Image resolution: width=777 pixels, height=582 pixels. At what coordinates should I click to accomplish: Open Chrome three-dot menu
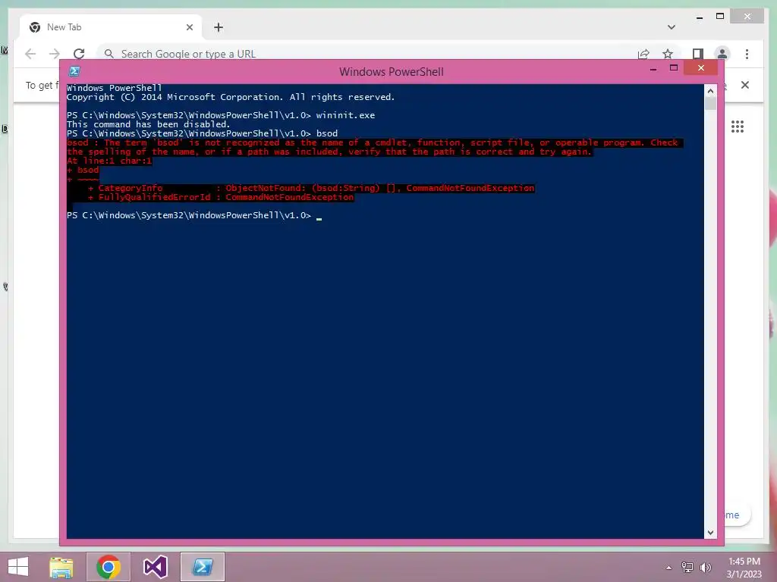coord(747,54)
